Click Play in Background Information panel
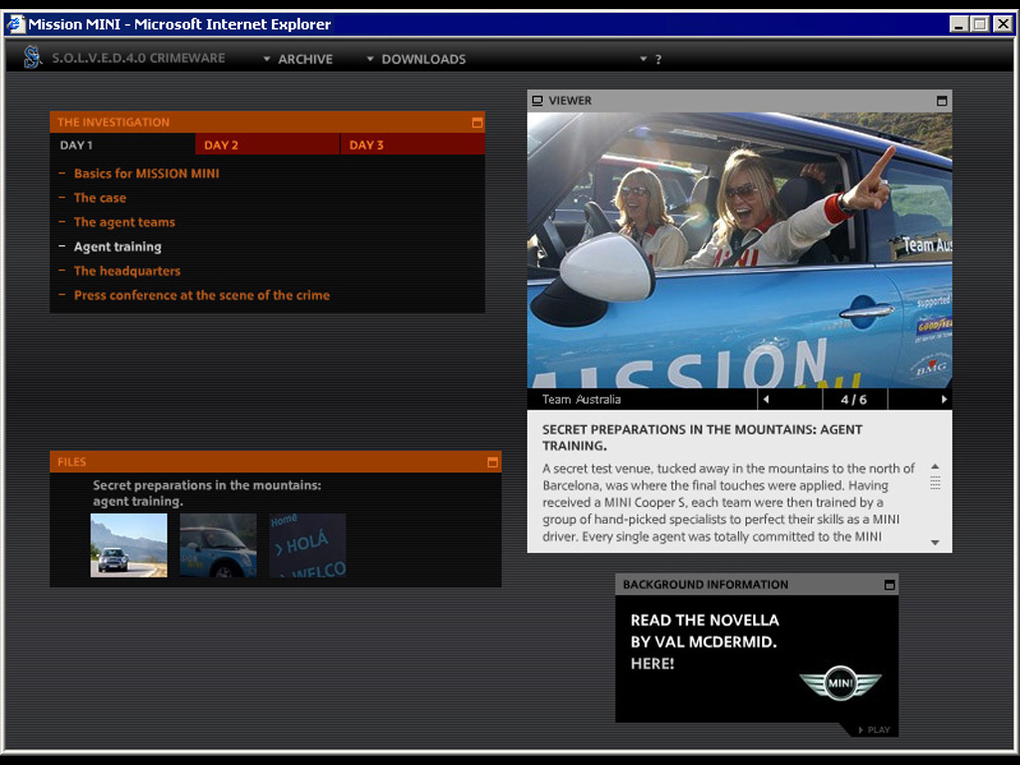This screenshot has width=1020, height=765. 874,730
